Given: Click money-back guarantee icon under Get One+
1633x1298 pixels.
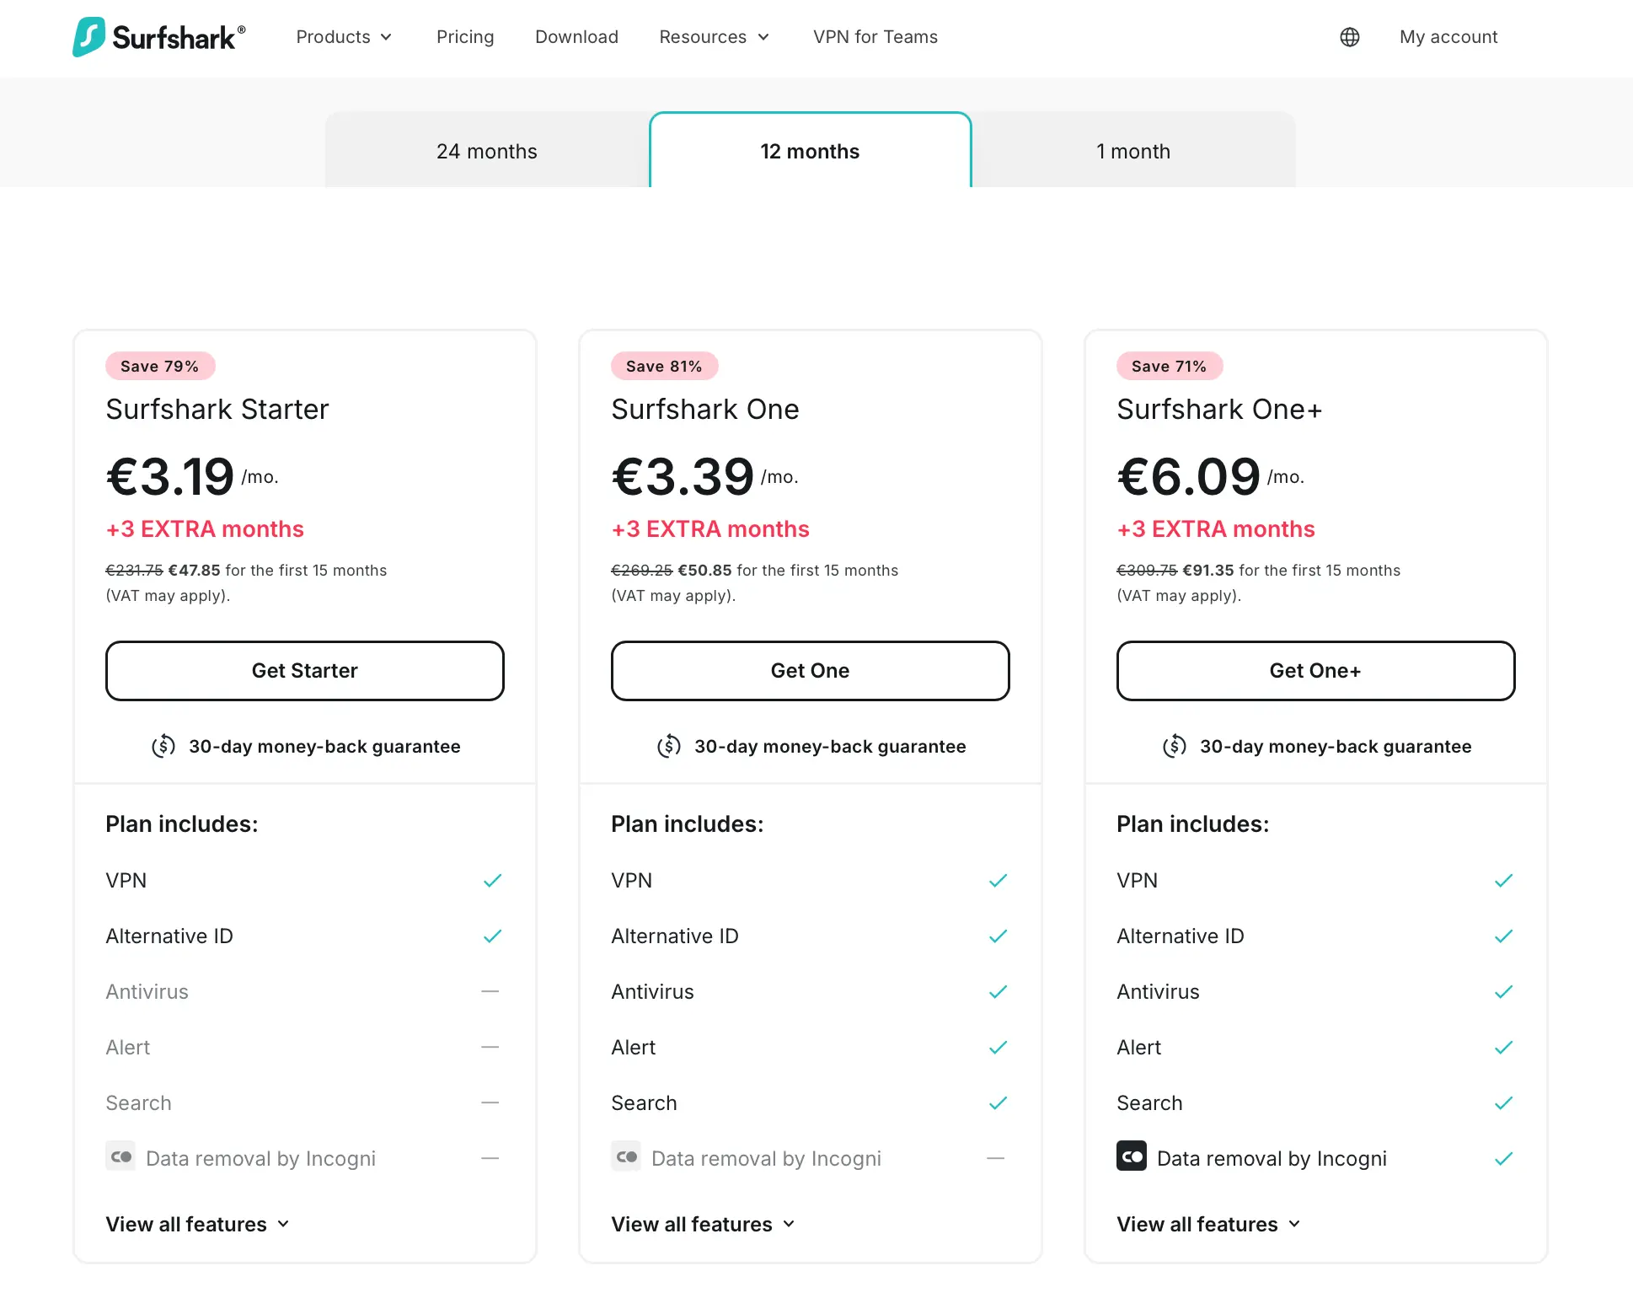Looking at the screenshot, I should [x=1175, y=746].
